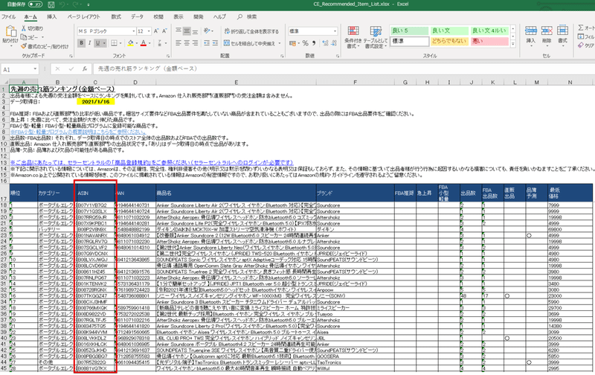Apply yellow fill color bucket icon
This screenshot has height=375, width=595.
click(131, 43)
